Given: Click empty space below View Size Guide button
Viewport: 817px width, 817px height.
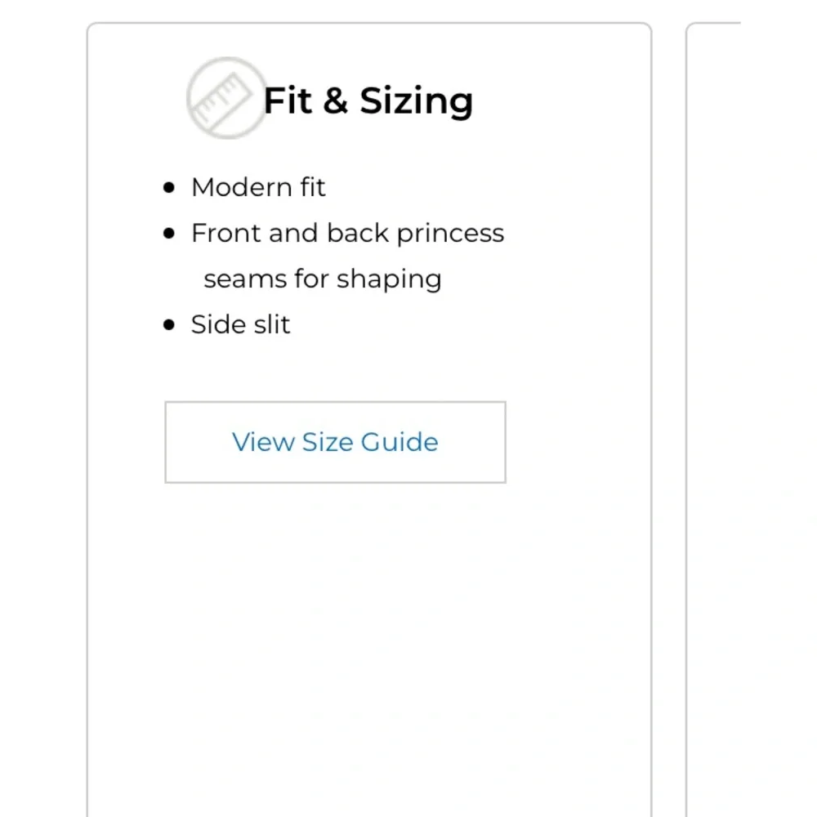Looking at the screenshot, I should click(368, 637).
